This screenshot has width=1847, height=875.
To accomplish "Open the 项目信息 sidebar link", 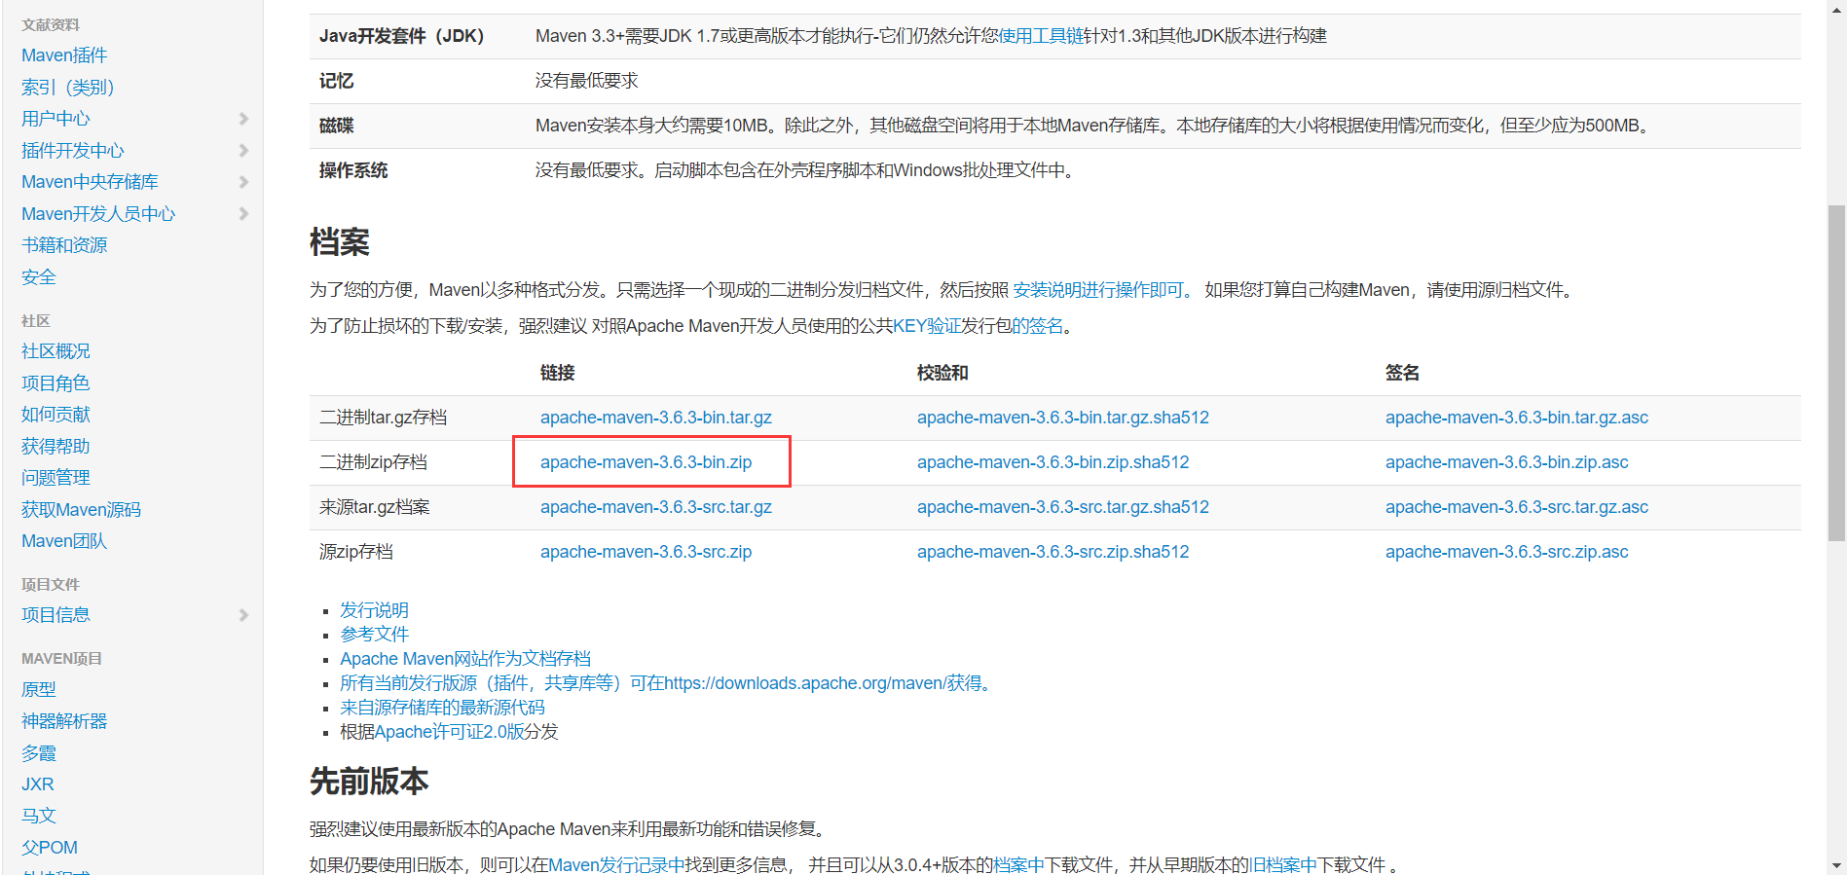I will click(x=55, y=615).
